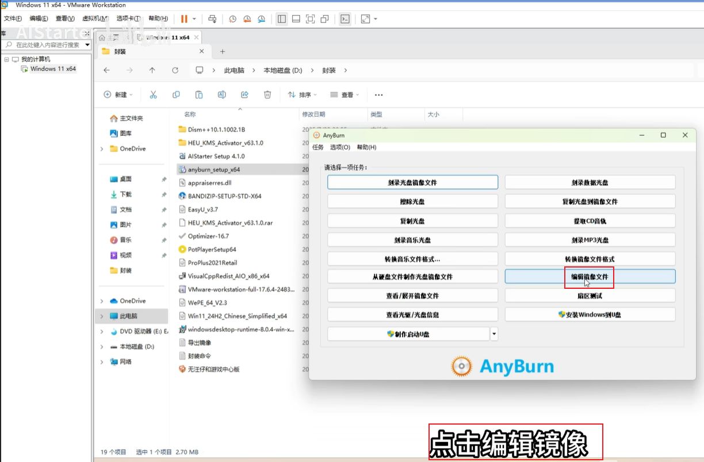Click the rename icon in Explorer toolbar

[221, 95]
